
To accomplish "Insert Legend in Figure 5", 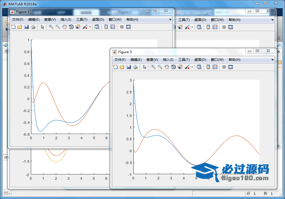I will click(x=215, y=67).
